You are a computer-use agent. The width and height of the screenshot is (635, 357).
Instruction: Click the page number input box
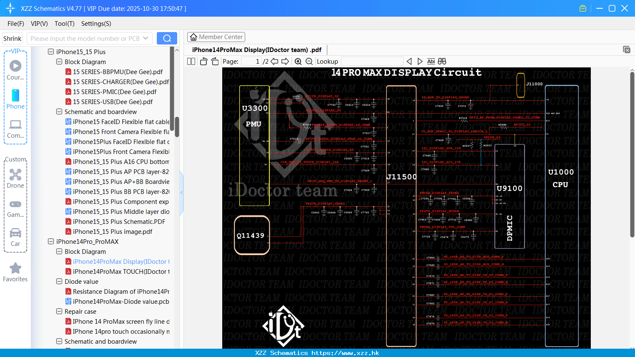[251, 61]
